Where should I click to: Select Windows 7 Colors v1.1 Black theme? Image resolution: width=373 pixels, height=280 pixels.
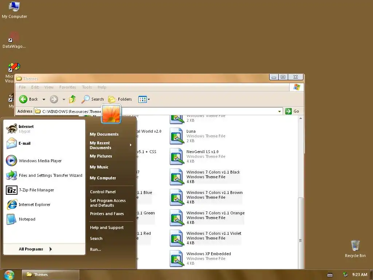[x=205, y=177]
